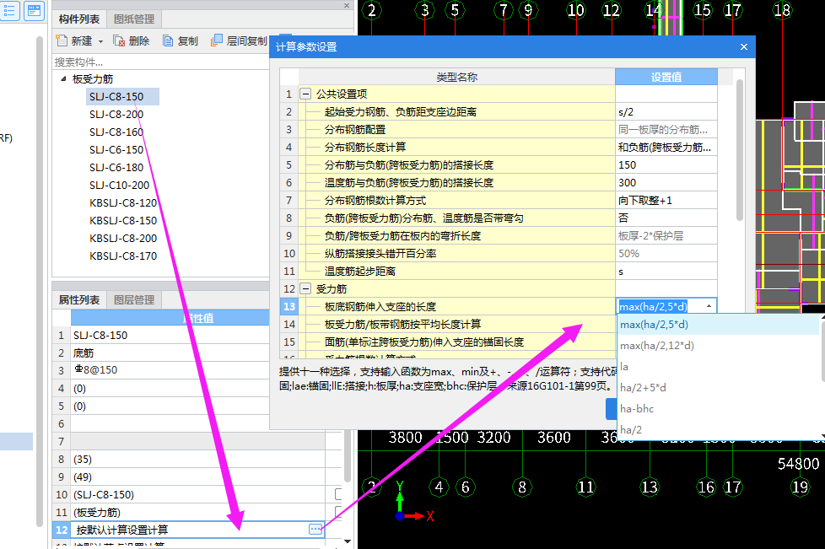Viewport: 825px width, 549px height.
Task: Switch to the 图纸管理 tab
Action: [134, 19]
